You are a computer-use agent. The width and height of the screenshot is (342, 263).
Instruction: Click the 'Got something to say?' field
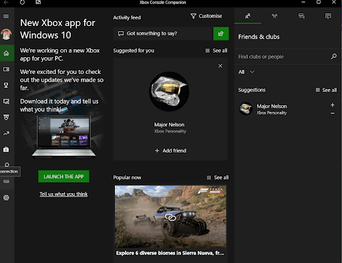[x=163, y=33]
